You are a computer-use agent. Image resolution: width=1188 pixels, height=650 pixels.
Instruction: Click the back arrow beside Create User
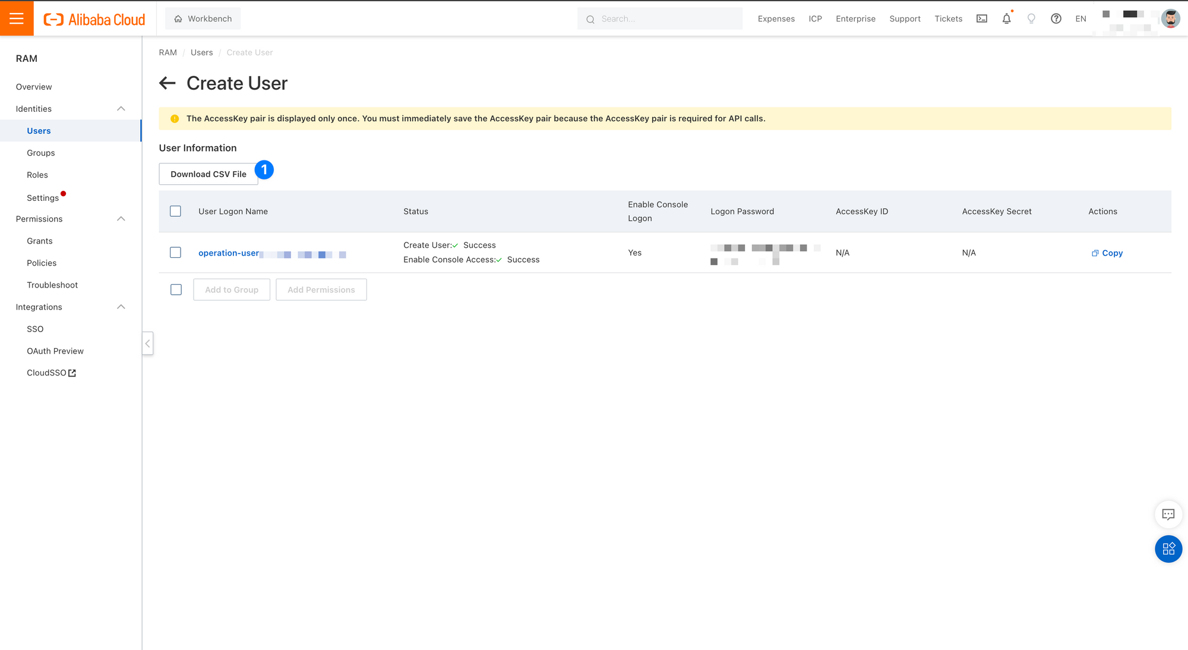point(168,83)
